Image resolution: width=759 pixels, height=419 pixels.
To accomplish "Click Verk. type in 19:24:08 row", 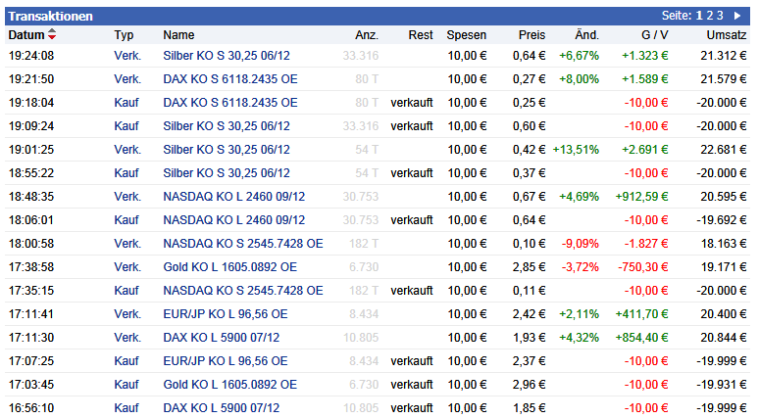I will click(x=127, y=56).
